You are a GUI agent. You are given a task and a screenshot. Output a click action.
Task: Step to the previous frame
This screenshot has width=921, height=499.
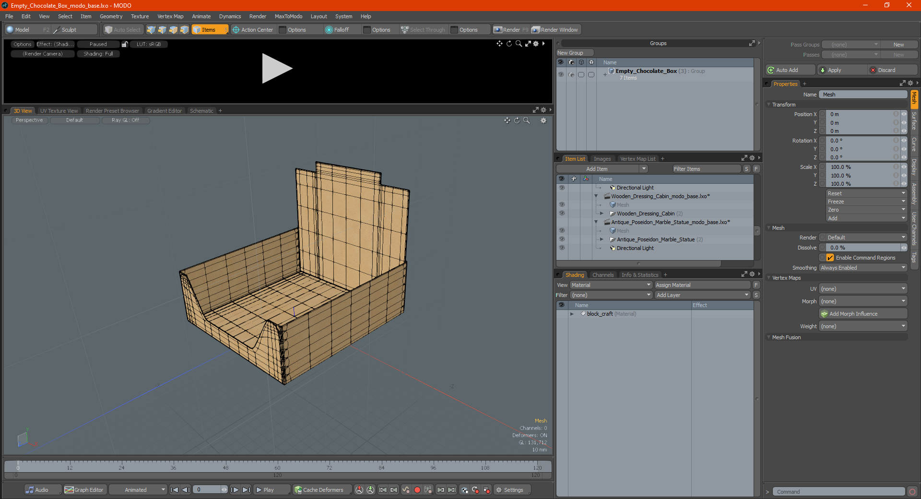[x=186, y=490]
